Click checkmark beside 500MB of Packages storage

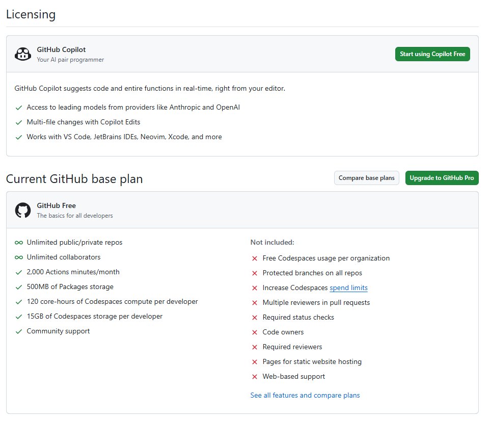19,287
